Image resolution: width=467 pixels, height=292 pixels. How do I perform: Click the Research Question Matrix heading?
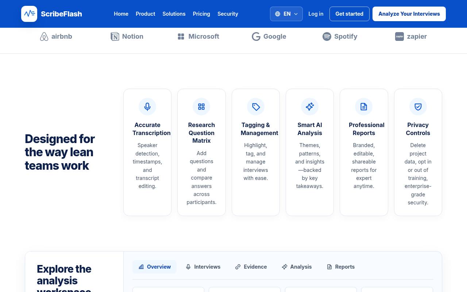click(201, 133)
